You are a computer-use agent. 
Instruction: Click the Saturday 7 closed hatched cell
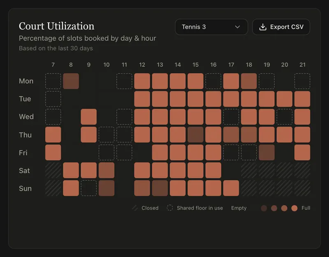[53, 171]
